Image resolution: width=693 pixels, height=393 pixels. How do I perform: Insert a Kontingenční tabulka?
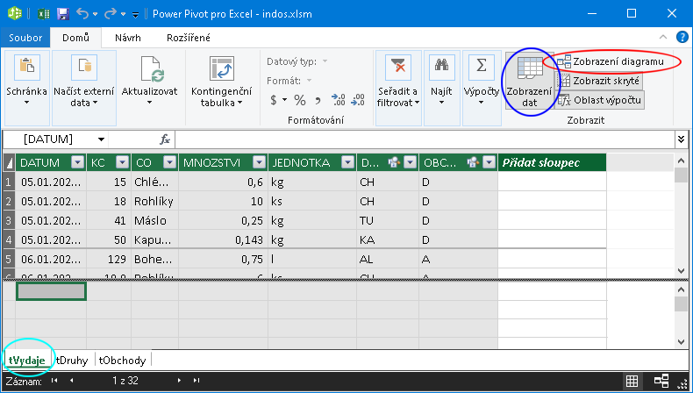coord(220,69)
